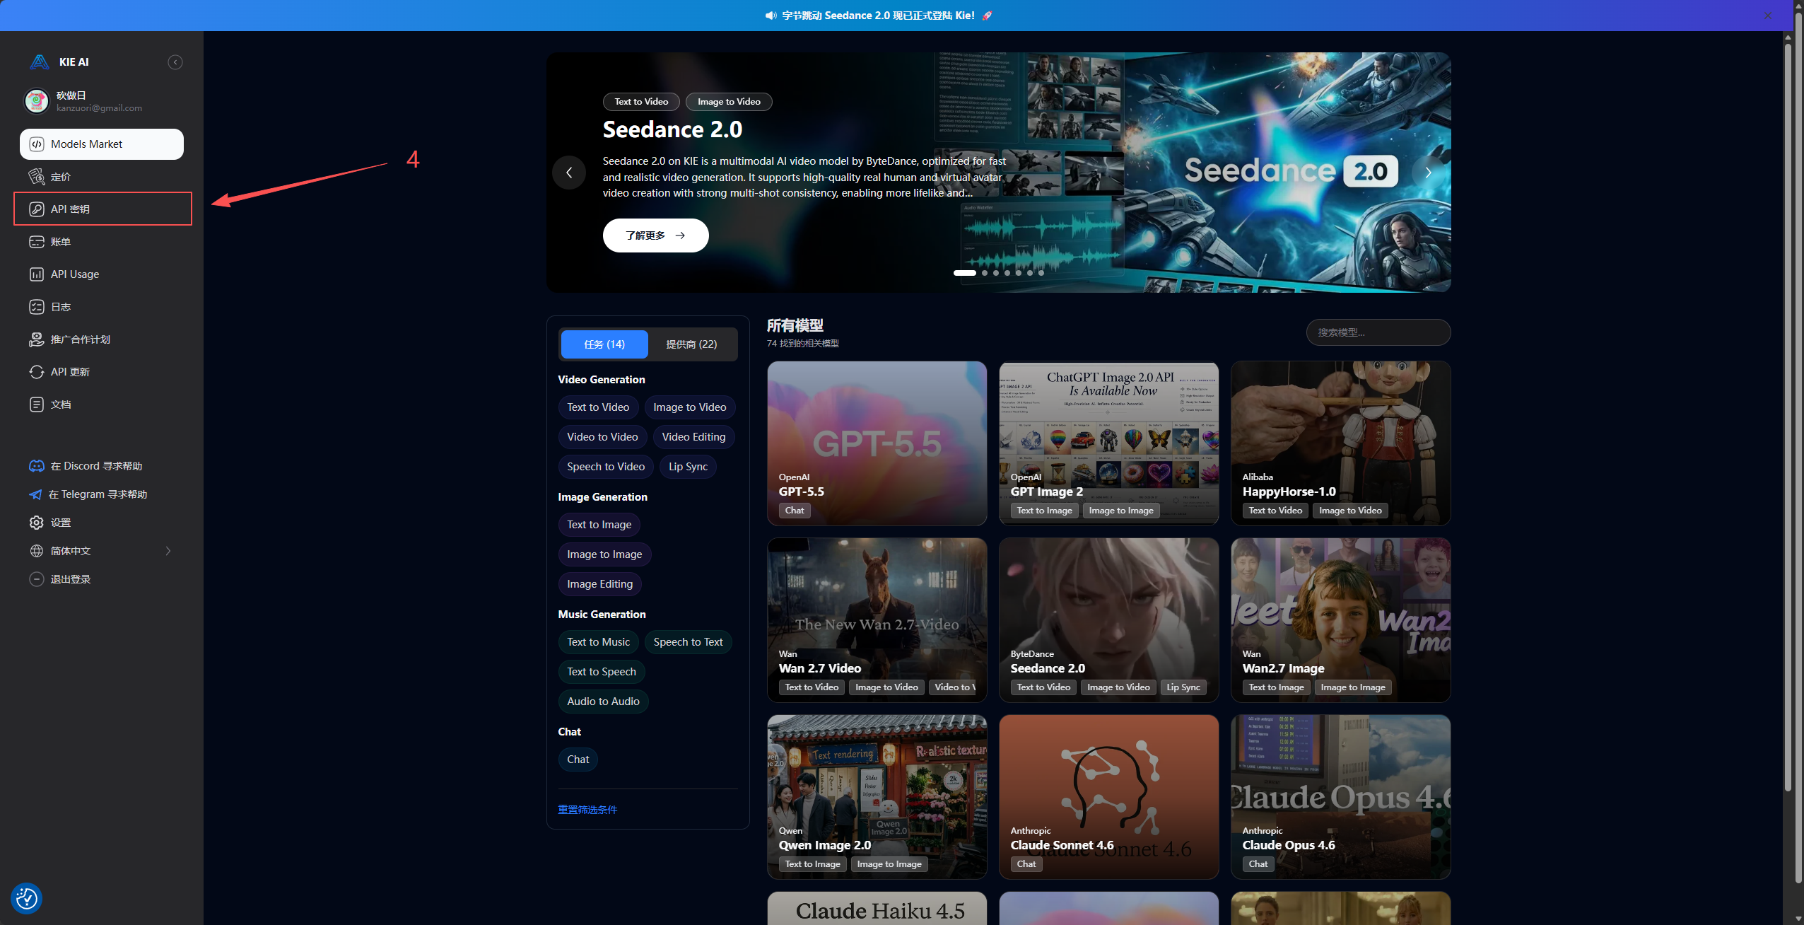
Task: Open the GPT Image 2 model card
Action: coord(1109,443)
